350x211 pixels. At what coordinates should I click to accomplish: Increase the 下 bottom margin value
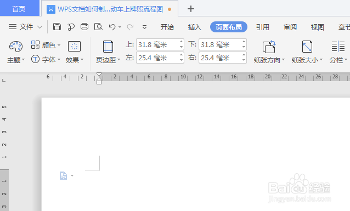[x=244, y=42]
